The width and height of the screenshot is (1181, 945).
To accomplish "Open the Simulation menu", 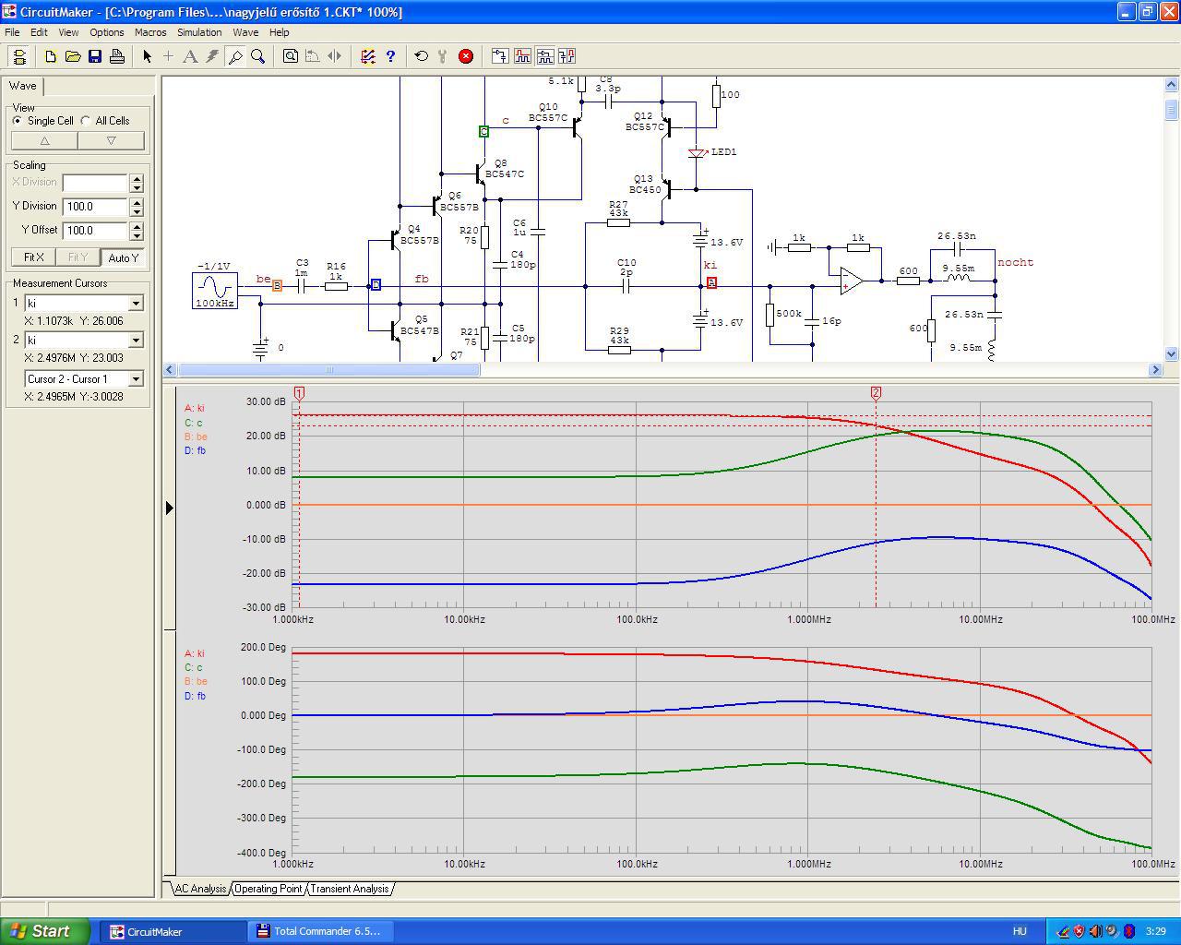I will click(x=199, y=32).
